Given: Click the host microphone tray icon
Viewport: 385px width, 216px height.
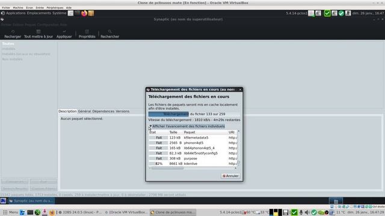Looking at the screenshot, I should [301, 212].
